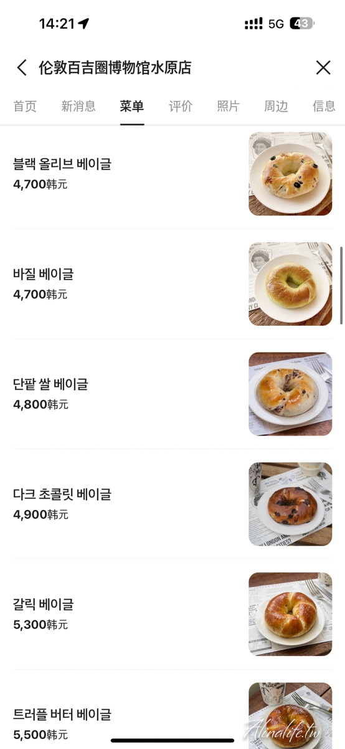Tap the 5G signal indicator

pos(276,24)
